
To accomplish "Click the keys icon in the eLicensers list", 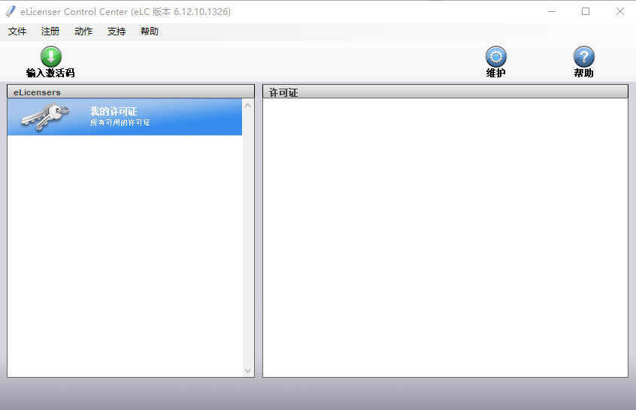I will pyautogui.click(x=45, y=116).
